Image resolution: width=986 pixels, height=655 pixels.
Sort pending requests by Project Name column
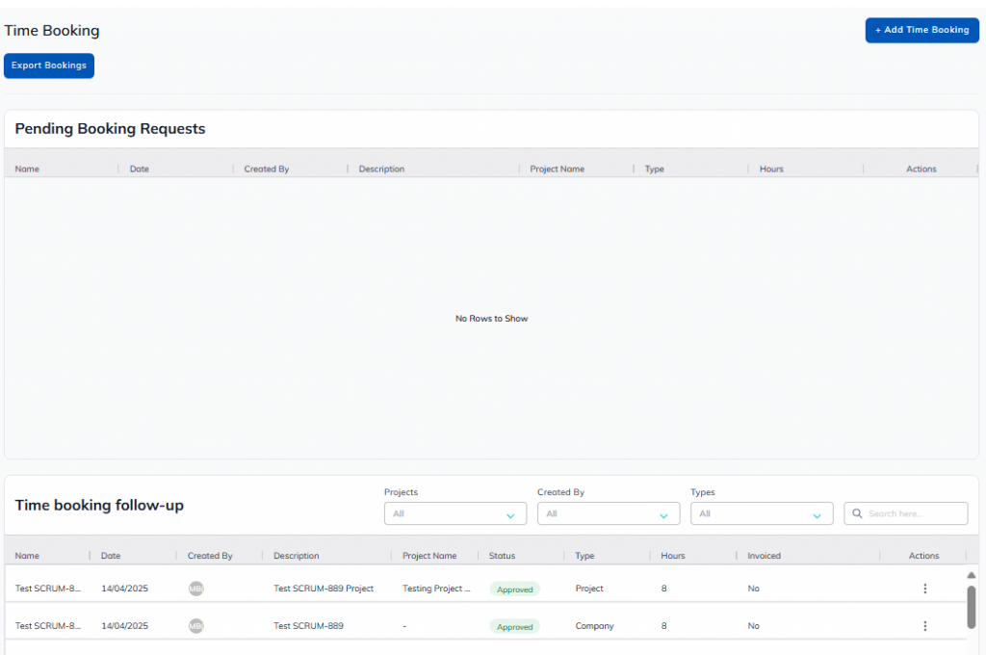point(557,169)
